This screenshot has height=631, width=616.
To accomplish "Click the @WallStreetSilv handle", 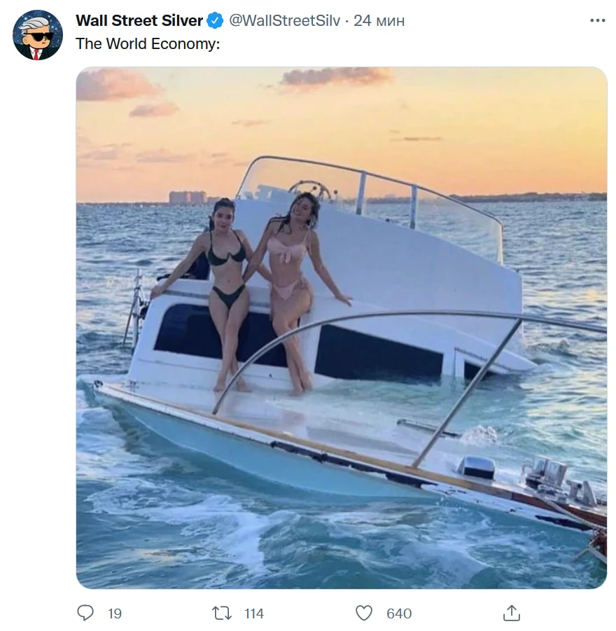I will (x=285, y=21).
